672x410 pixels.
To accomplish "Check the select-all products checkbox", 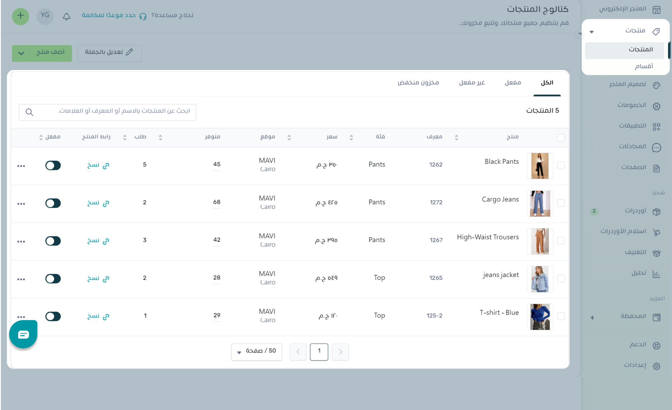I will [x=560, y=137].
